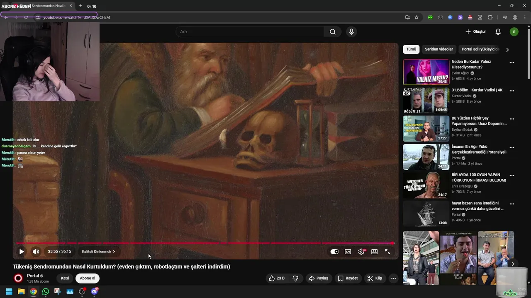This screenshot has height=298, width=531.
Task: Dislike the video thumbs-down
Action: click(296, 278)
